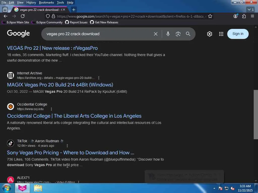This screenshot has width=258, height=193.
Task: Open MAGIX Vegas Pro 20 Build 214 link
Action: 60,85
